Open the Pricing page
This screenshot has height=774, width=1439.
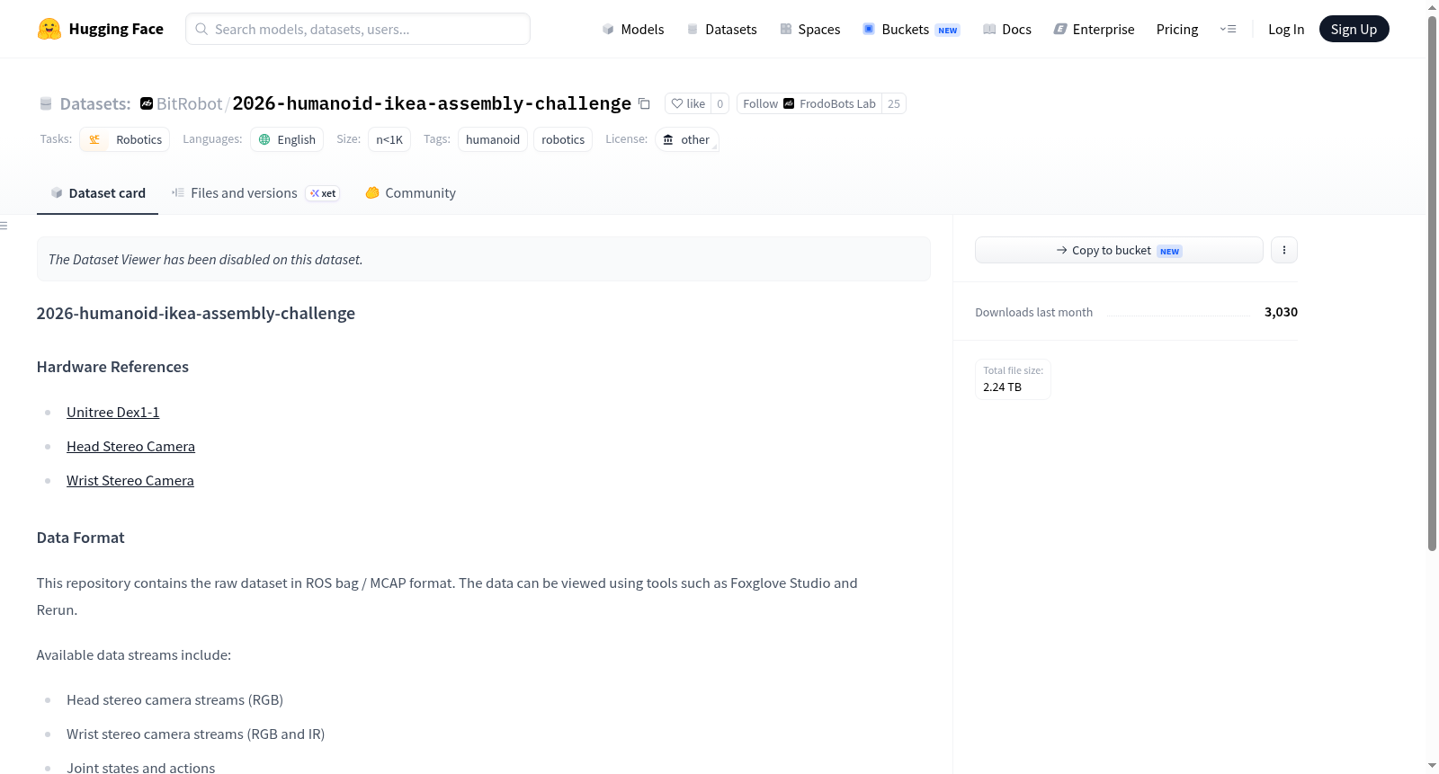1177,29
